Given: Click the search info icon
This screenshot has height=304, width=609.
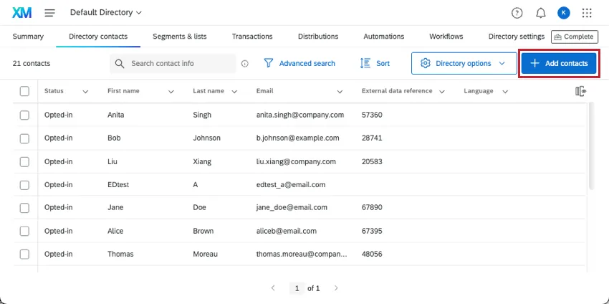Looking at the screenshot, I should coord(245,64).
